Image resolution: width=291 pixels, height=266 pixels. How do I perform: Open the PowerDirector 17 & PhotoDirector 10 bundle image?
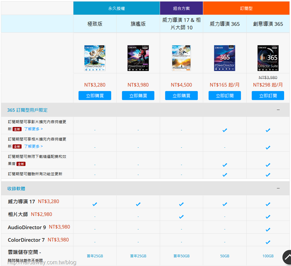(181, 58)
